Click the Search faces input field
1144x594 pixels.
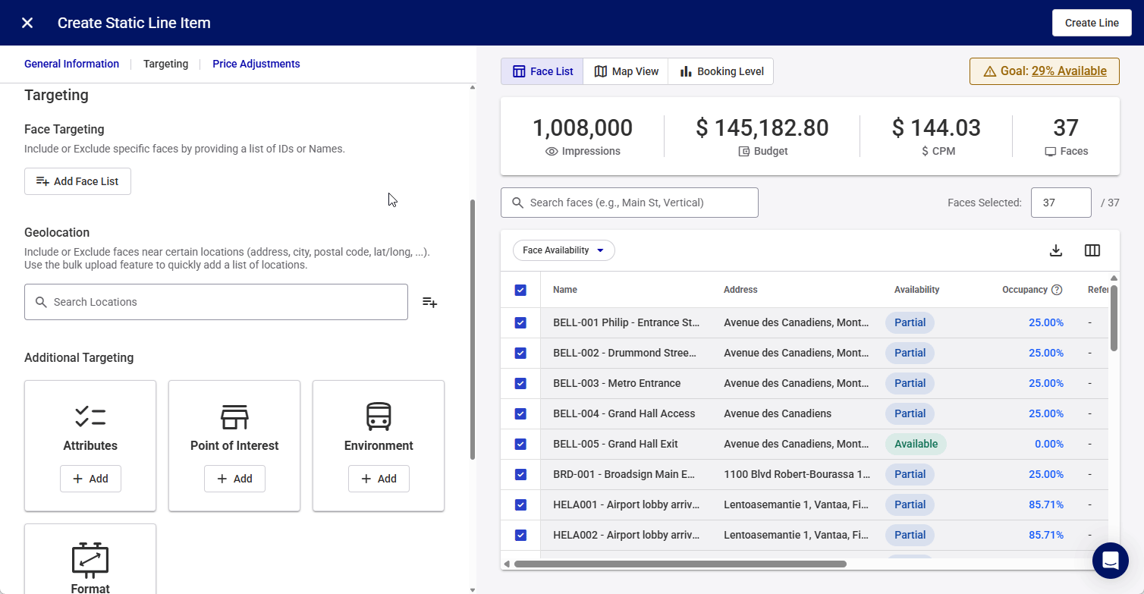630,203
